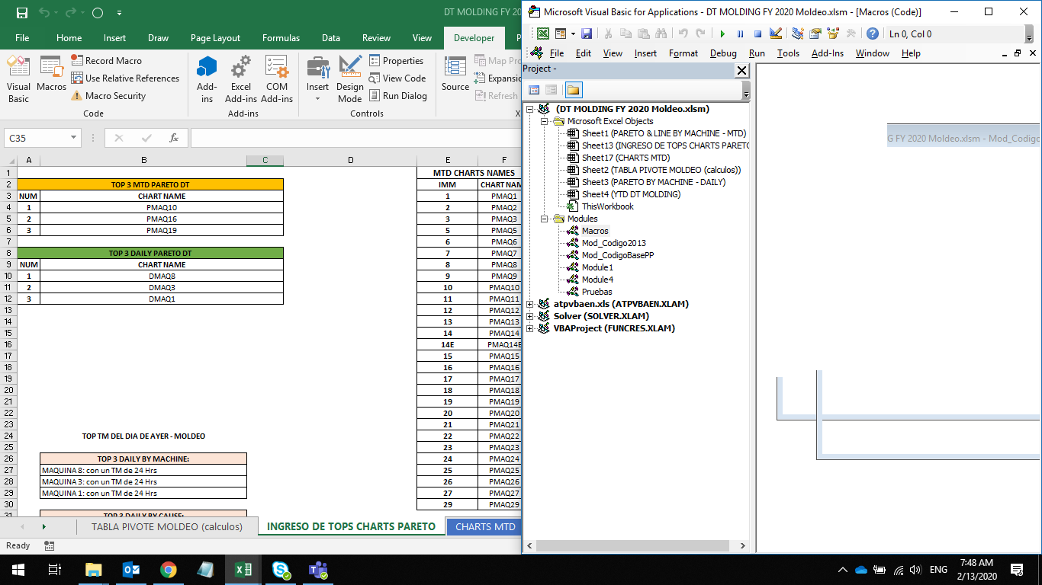This screenshot has width=1042, height=585.
Task: Expand the Solver (SOLVER.XLAM) project node
Action: (530, 316)
